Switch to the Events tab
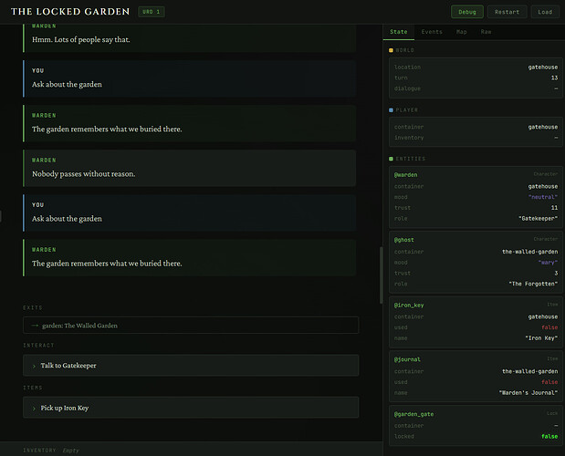The image size is (565, 456). click(x=430, y=32)
